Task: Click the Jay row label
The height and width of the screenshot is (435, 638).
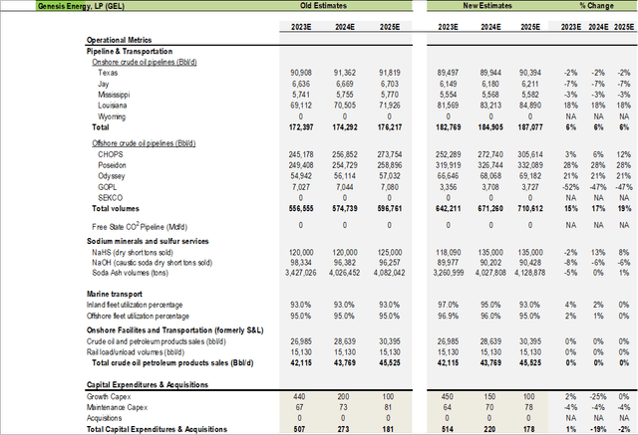Action: pyautogui.click(x=104, y=84)
